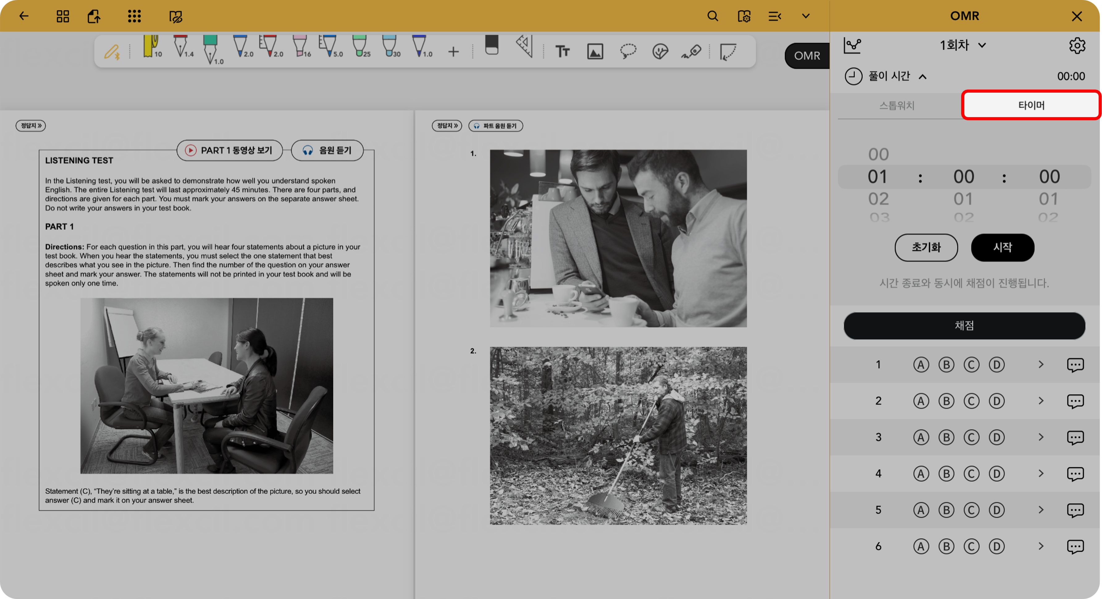
Task: Expand the top bar chevron-down menu
Action: click(x=806, y=16)
